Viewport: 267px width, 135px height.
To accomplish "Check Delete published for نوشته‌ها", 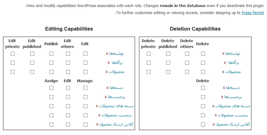I will pyautogui.click(x=168, y=54).
